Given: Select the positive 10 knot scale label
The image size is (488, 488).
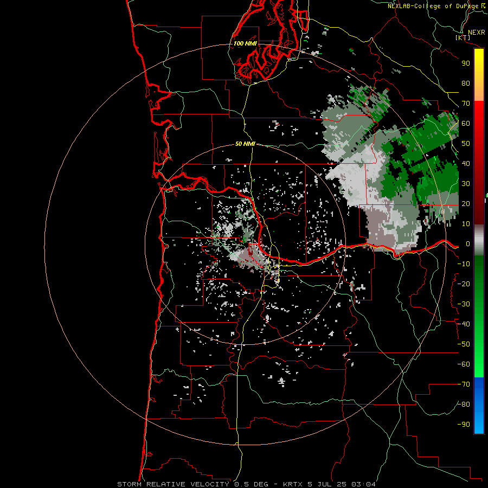Looking at the screenshot, I should [x=466, y=224].
